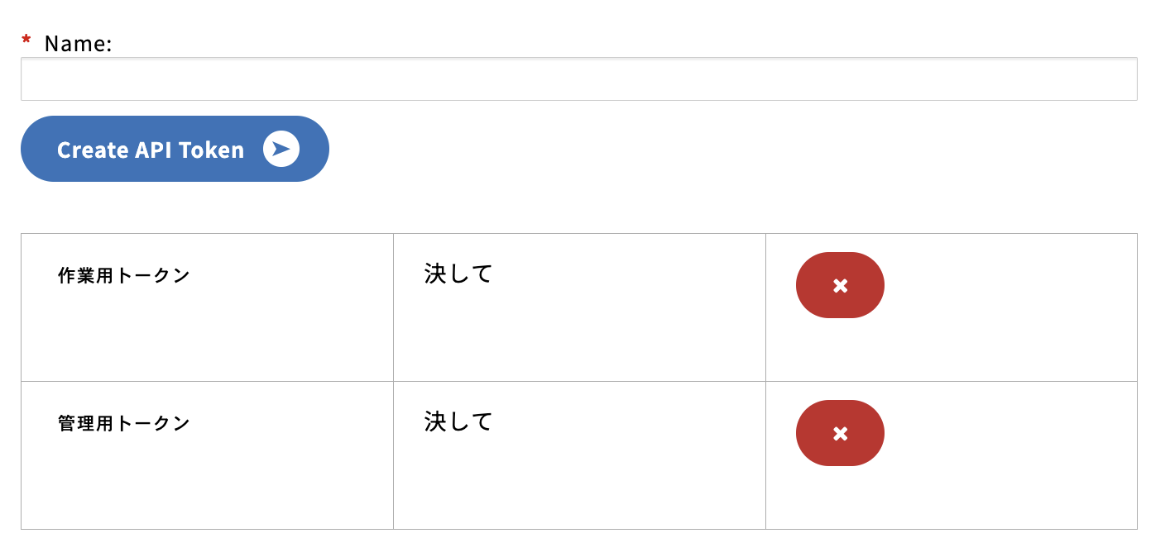Click the empty cell right of the top delete button
Viewport: 1170px width, 557px height.
[x=1009, y=307]
